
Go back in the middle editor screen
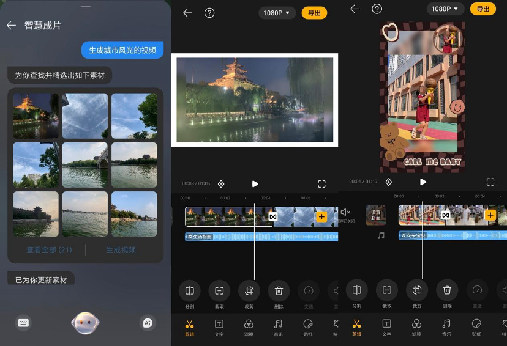(x=187, y=13)
